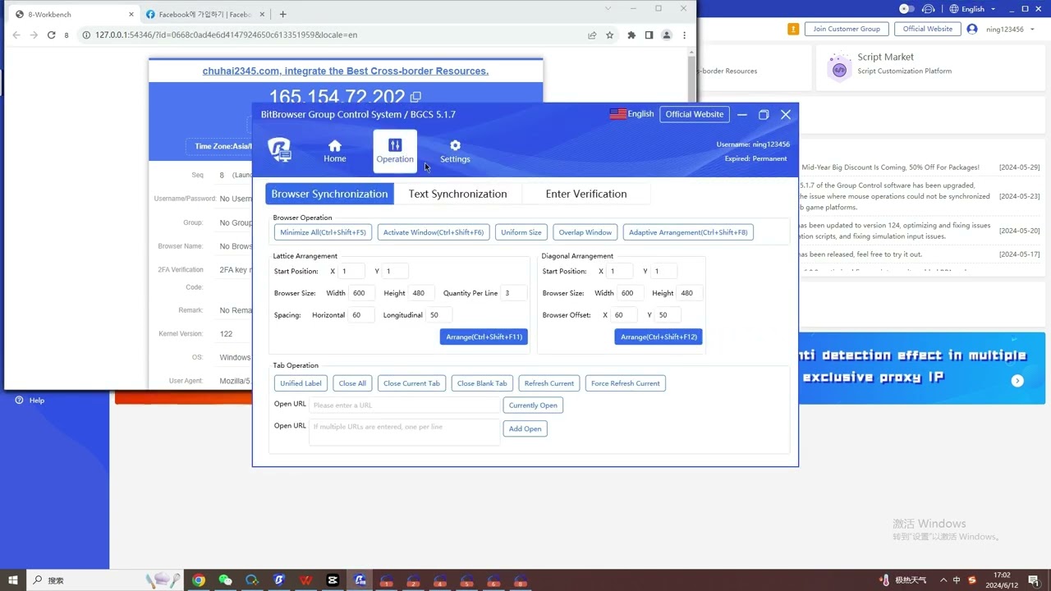The width and height of the screenshot is (1051, 591).
Task: Focus Diagonal Browser Offset Y field
Action: (x=668, y=315)
